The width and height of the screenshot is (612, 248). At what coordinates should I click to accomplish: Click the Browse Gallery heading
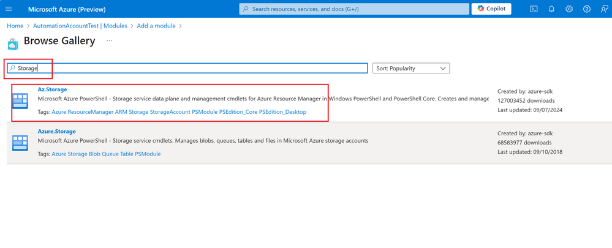(59, 41)
